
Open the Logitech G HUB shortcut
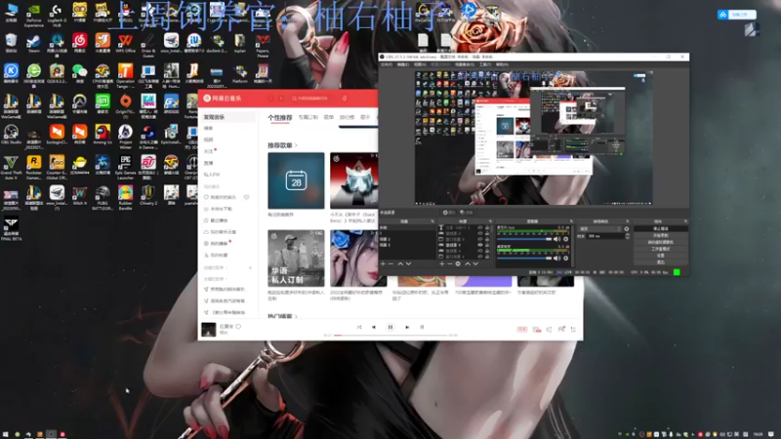[57, 14]
